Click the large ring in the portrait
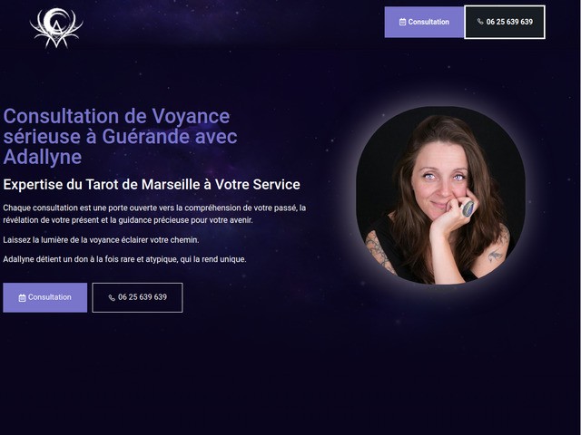The image size is (581, 435). point(468,209)
